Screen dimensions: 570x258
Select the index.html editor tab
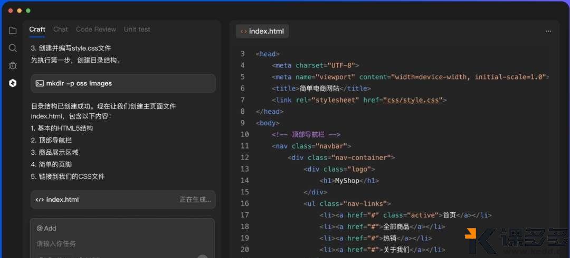coord(262,31)
